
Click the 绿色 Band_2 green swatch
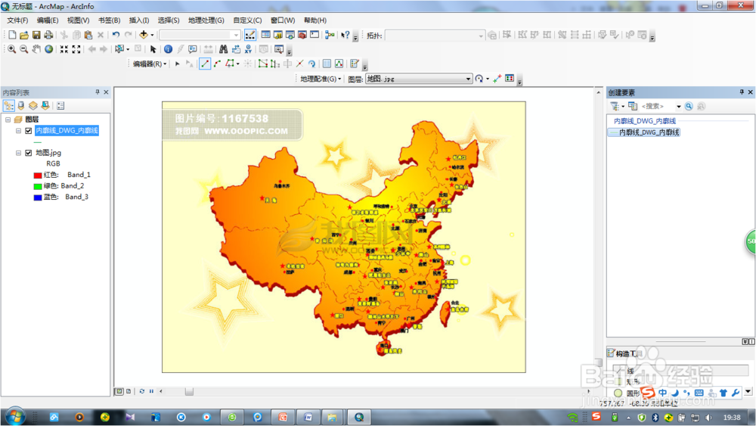click(38, 186)
